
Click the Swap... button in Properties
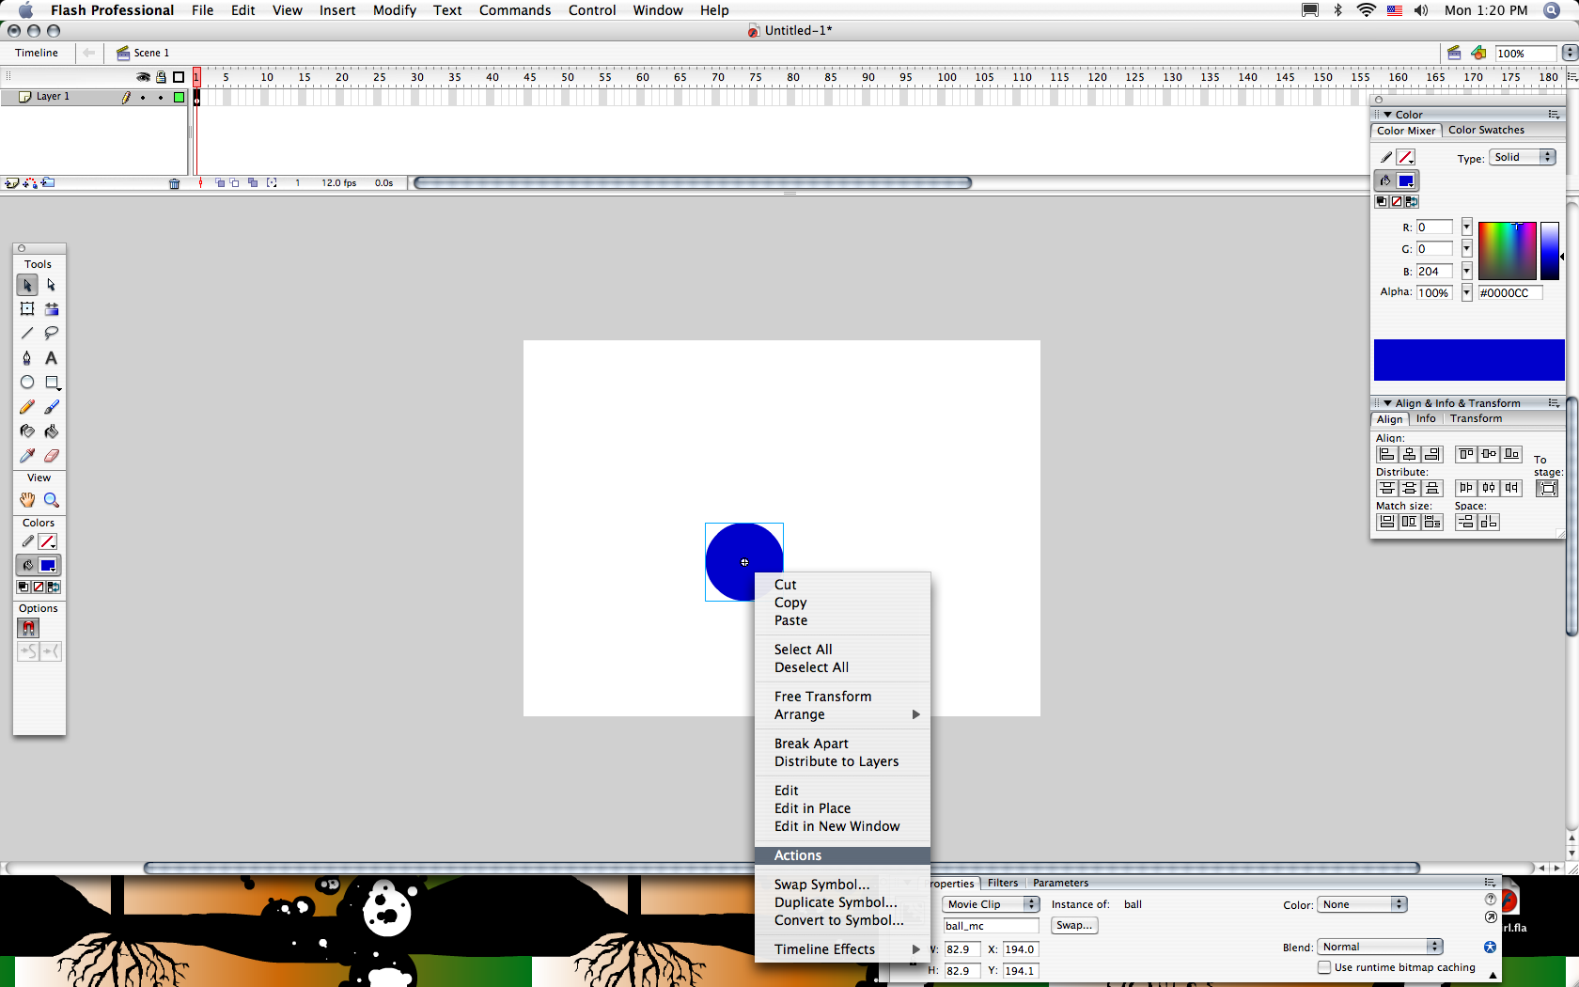(1074, 926)
